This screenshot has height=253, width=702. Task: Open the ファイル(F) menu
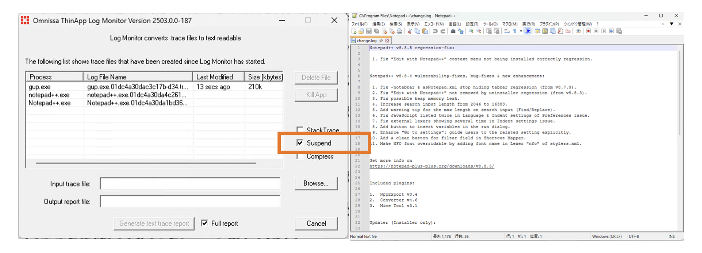(359, 24)
